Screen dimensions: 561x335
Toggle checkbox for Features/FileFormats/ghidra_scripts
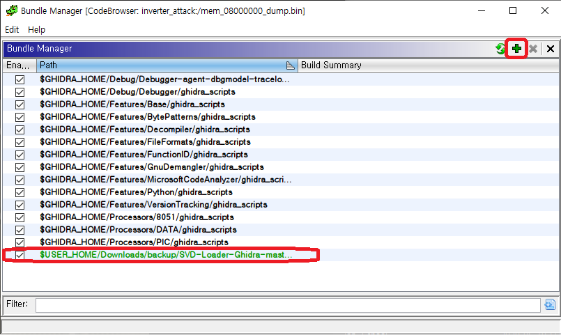(x=20, y=142)
